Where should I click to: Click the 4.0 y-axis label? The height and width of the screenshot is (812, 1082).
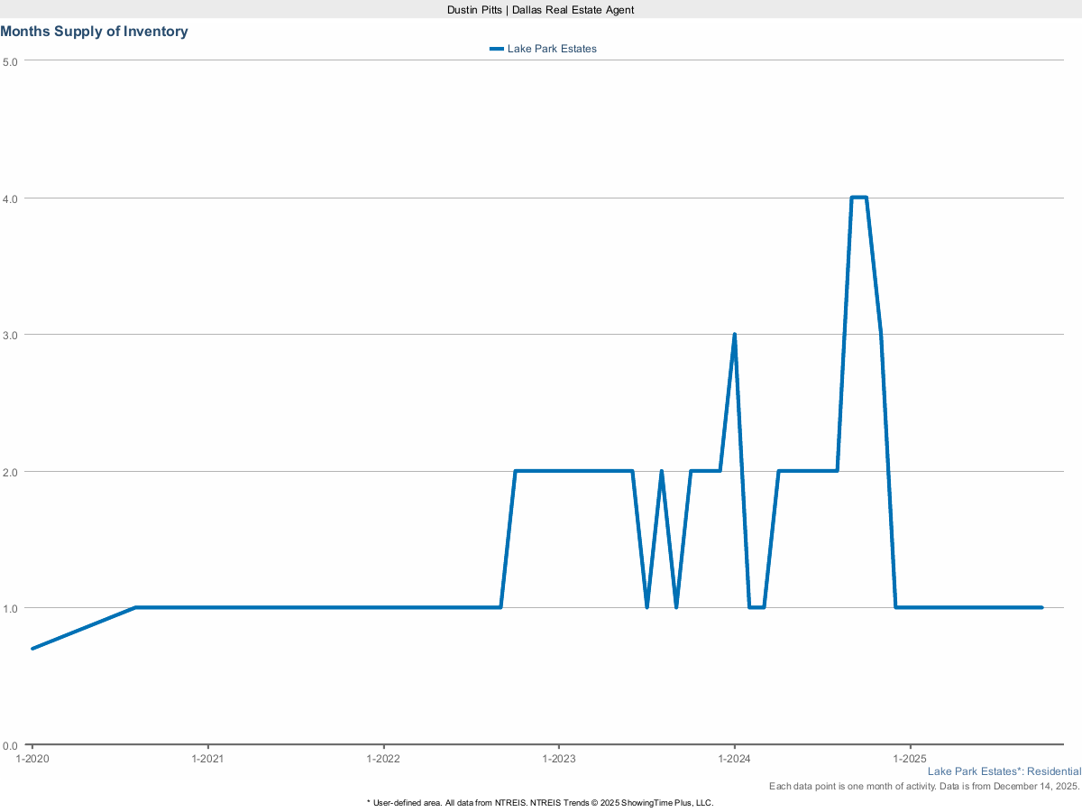pyautogui.click(x=10, y=198)
